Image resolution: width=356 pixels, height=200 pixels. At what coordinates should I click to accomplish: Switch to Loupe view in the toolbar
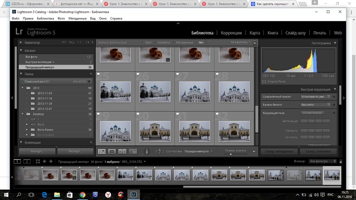112,152
